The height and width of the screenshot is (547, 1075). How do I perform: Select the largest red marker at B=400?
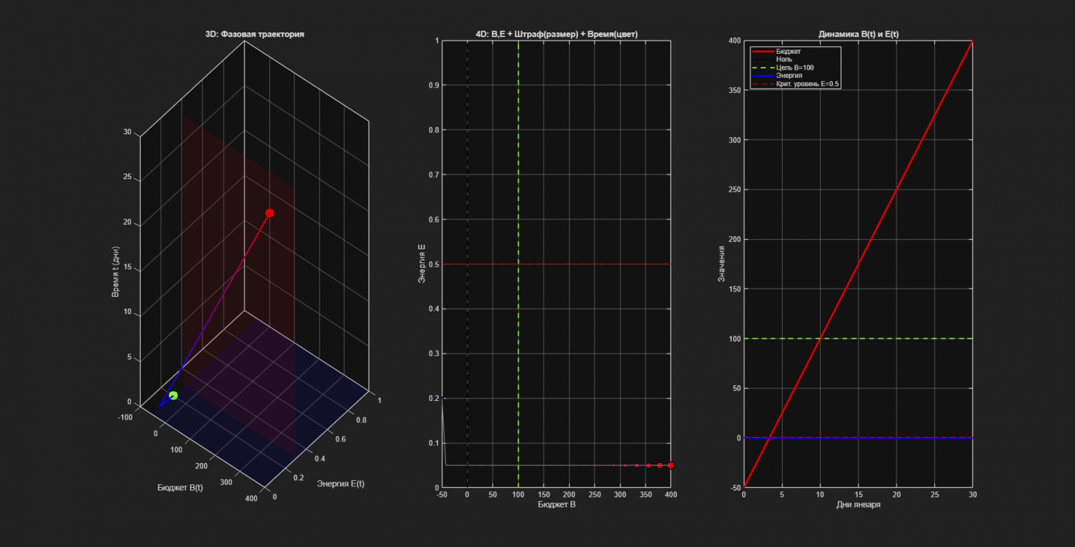click(670, 466)
